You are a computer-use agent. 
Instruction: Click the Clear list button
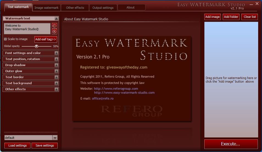(x=250, y=17)
